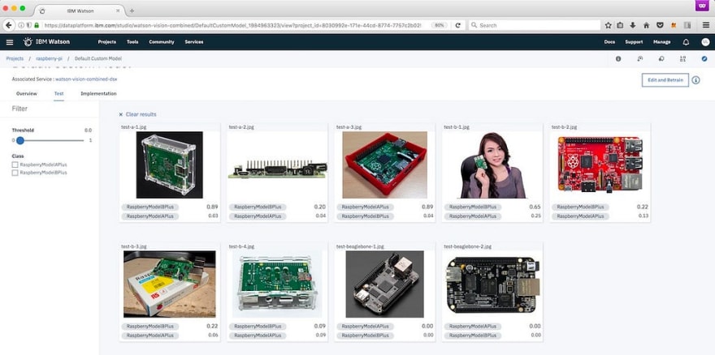715x355 pixels.
Task: Reload the page with the refresh icon
Action: (457, 25)
